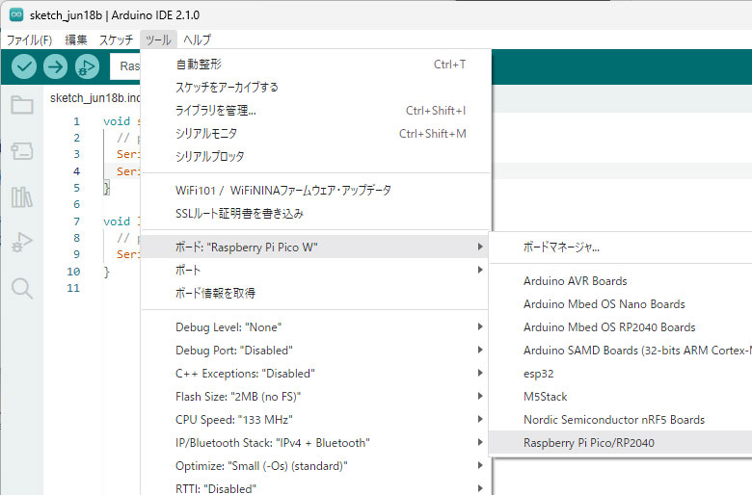The height and width of the screenshot is (495, 752).
Task: Open the 編集 menu
Action: click(x=76, y=39)
